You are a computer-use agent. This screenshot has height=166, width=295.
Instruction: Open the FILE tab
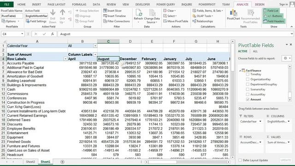click(7, 4)
